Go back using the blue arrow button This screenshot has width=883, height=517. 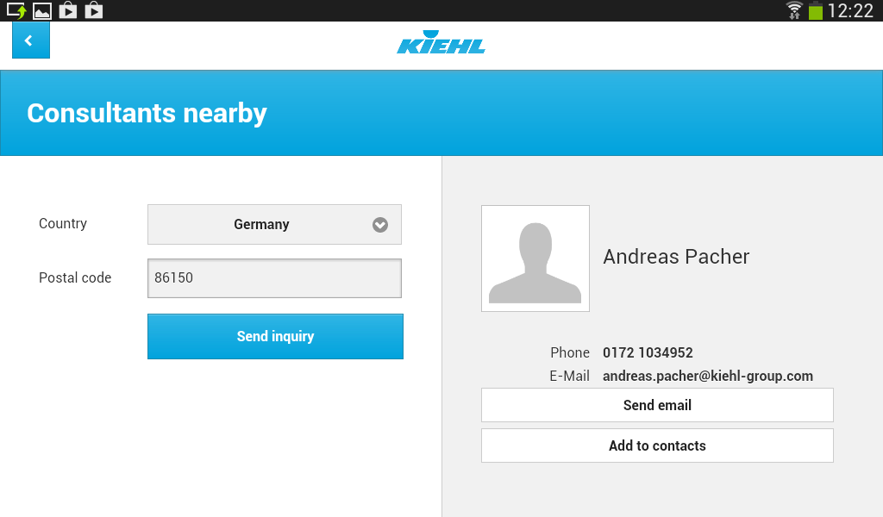coord(31,40)
